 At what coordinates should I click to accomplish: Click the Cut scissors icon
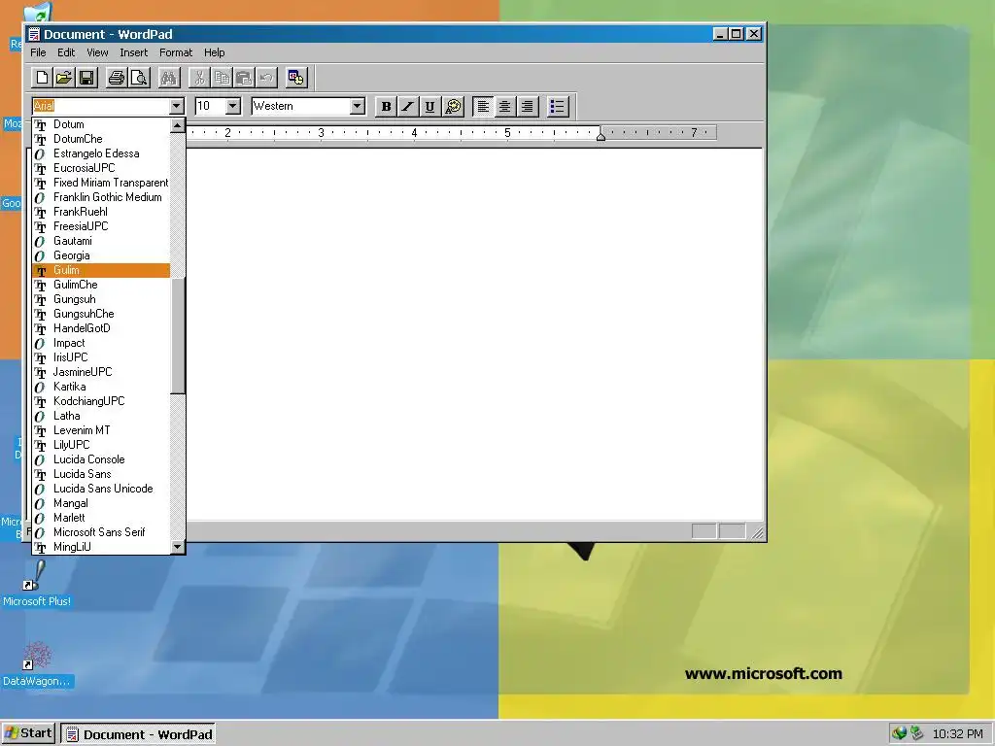(x=199, y=78)
